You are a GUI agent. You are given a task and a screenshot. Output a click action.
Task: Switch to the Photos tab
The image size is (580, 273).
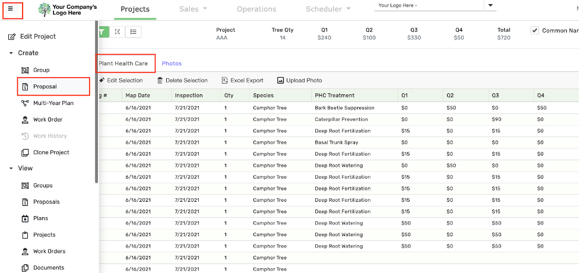(172, 64)
